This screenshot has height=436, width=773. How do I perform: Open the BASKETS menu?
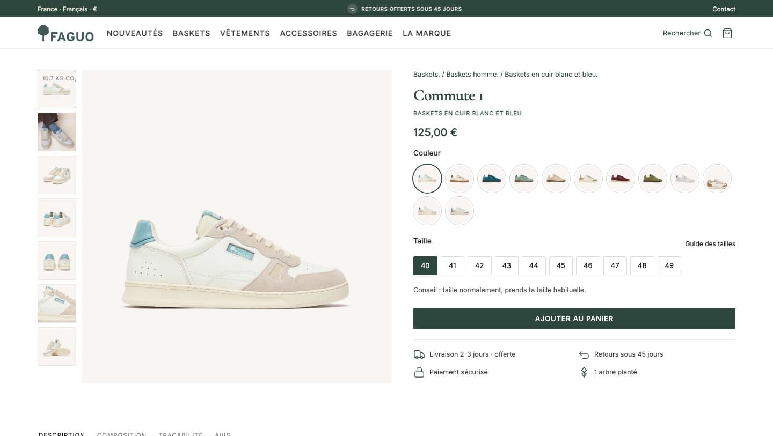coord(191,33)
